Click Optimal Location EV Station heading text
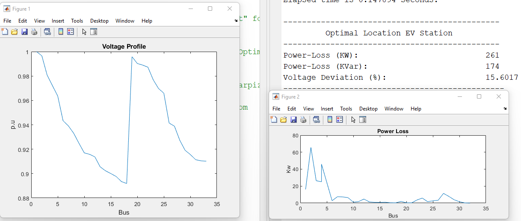This screenshot has height=221, width=521. coord(389,33)
